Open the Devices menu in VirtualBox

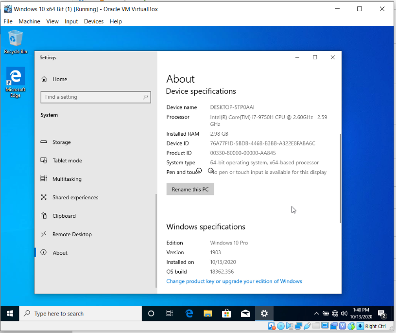[x=94, y=21]
